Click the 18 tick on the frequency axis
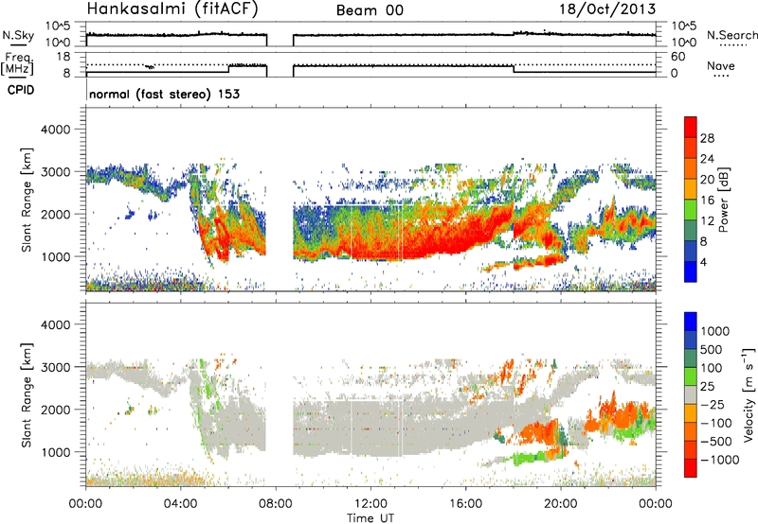Screen dimensions: 758x524 click(x=63, y=57)
